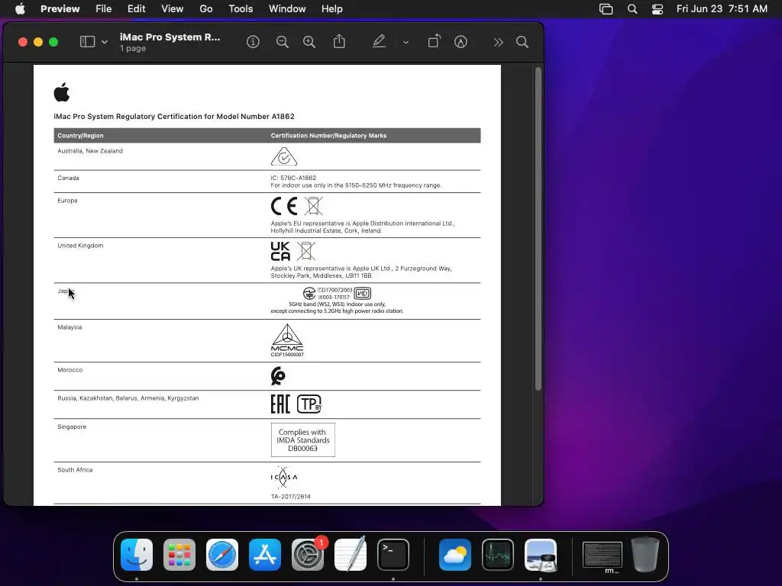Open the Weather app in Dock
782x586 pixels.
click(x=455, y=555)
